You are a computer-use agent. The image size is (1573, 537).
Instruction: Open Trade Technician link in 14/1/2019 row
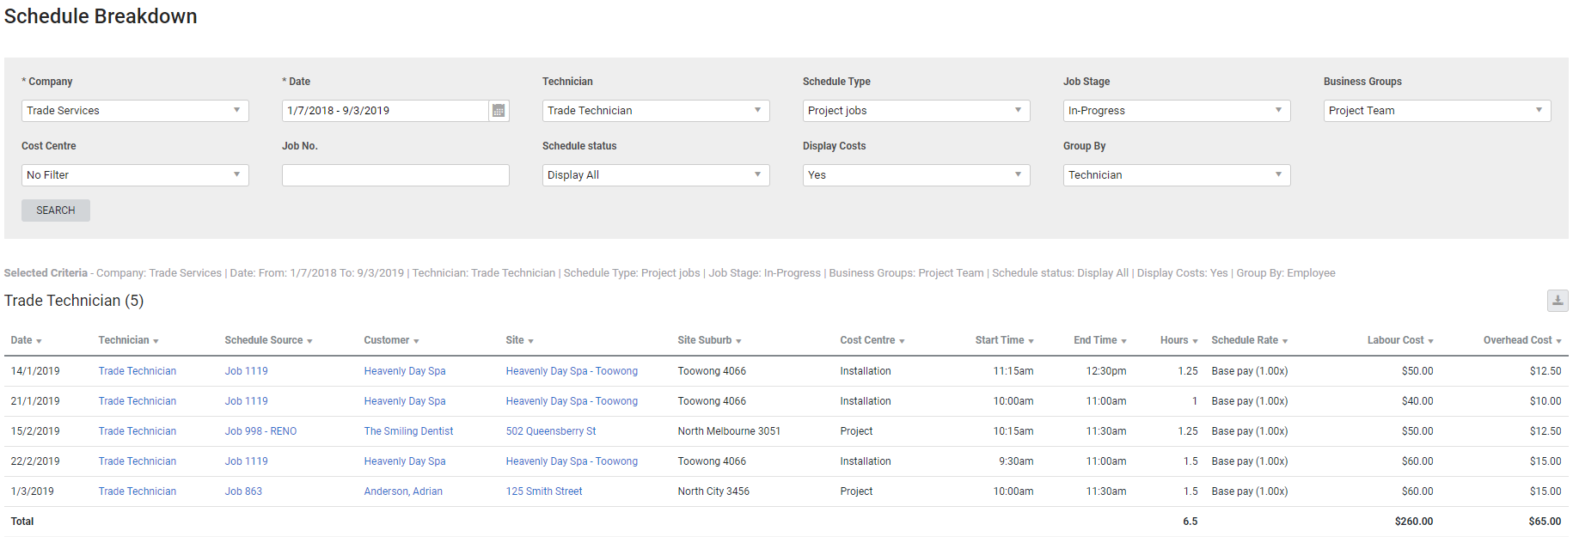pyautogui.click(x=138, y=371)
